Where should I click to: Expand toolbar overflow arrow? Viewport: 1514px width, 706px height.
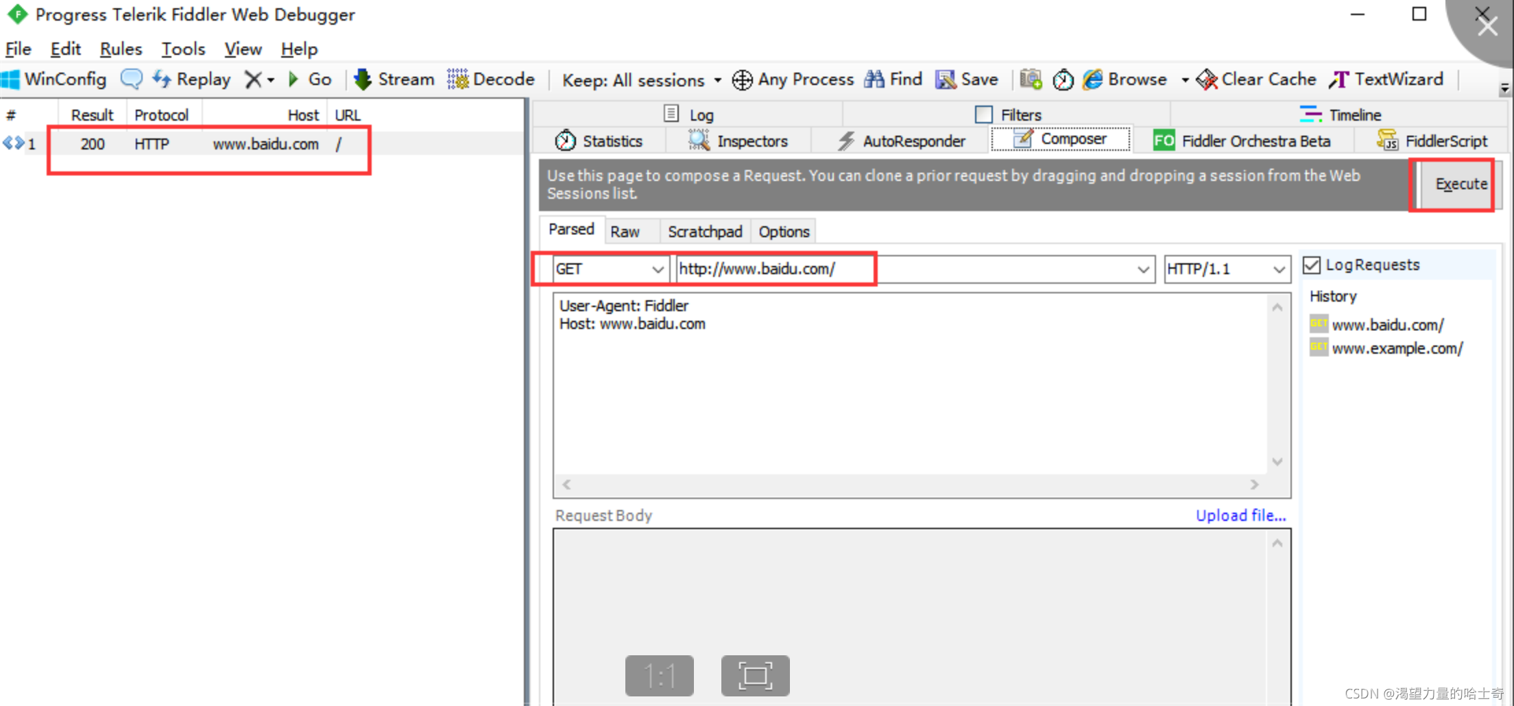1505,88
